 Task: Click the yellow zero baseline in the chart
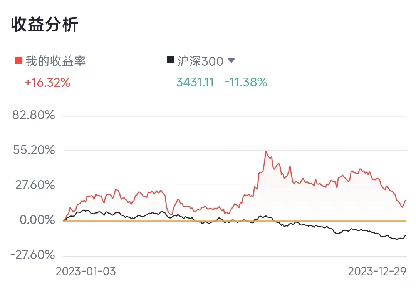pyautogui.click(x=154, y=221)
